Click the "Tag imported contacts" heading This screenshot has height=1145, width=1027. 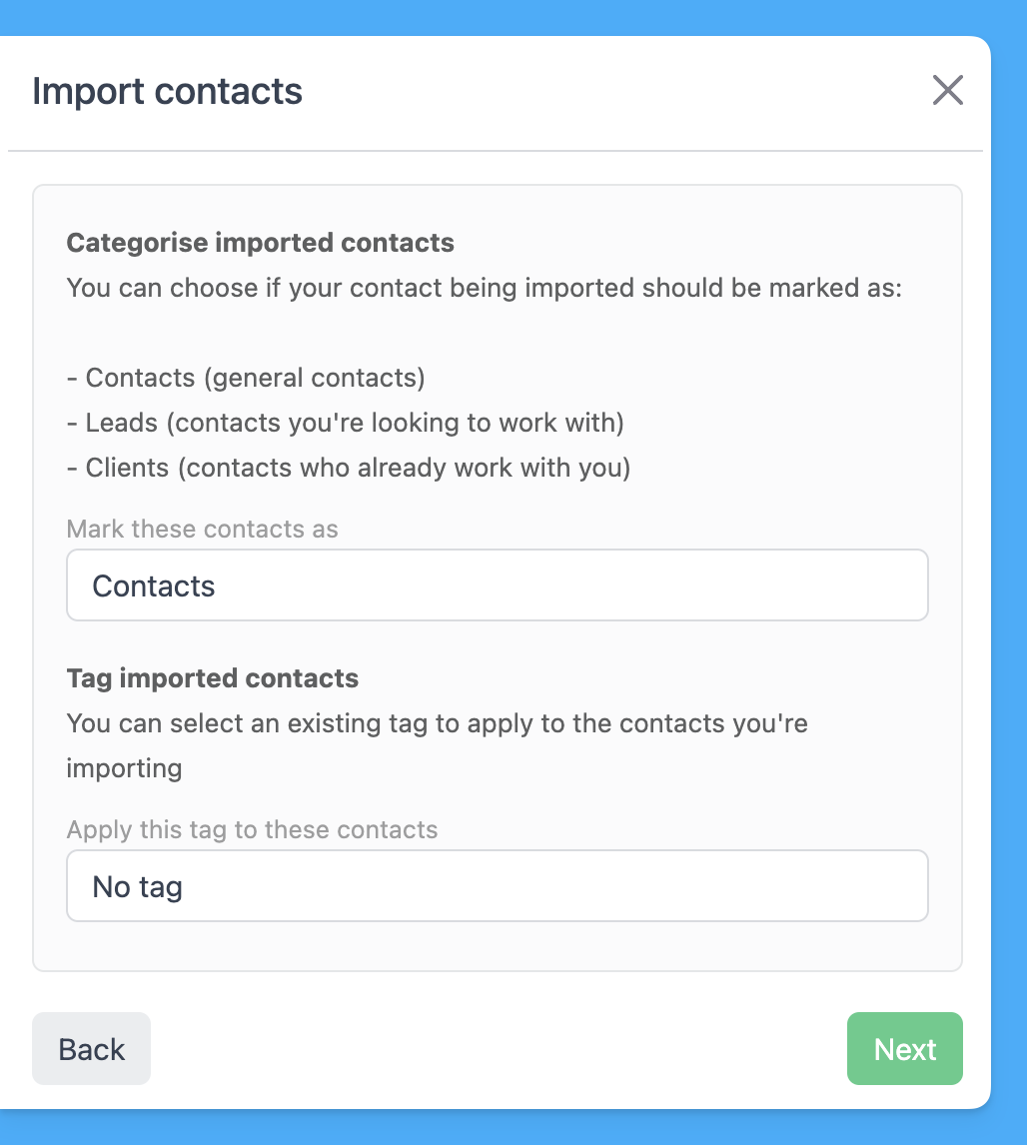click(x=212, y=678)
